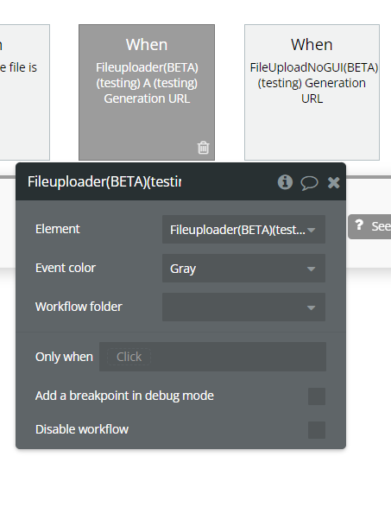
Task: Click the question mark help icon
Action: (x=359, y=225)
